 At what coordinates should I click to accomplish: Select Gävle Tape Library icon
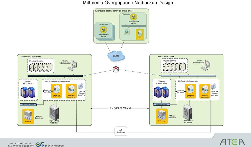click(x=188, y=112)
